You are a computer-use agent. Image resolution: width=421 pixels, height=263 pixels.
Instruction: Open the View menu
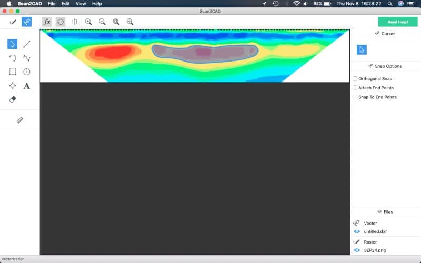[x=81, y=4]
